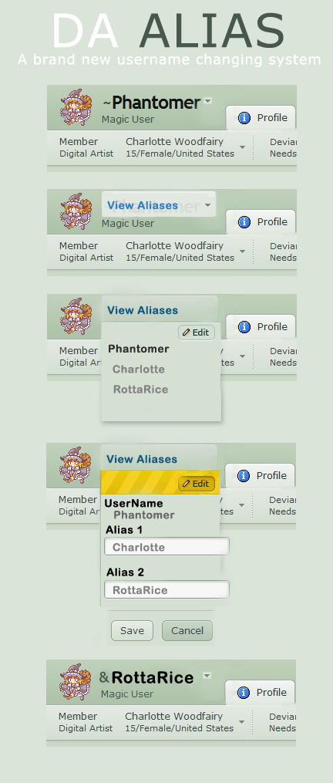
Task: Open the arrow beside the highlighted View Aliases hover label
Action: pos(208,205)
